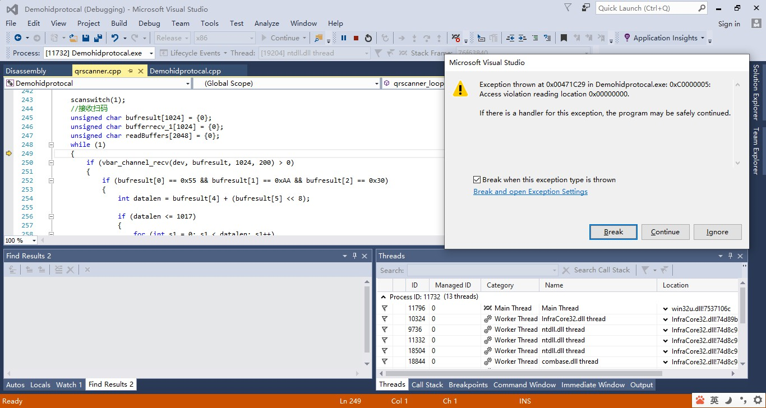Viewport: 766px width, 408px height.
Task: Open the Threads panel window options dropdown
Action: [x=721, y=256]
